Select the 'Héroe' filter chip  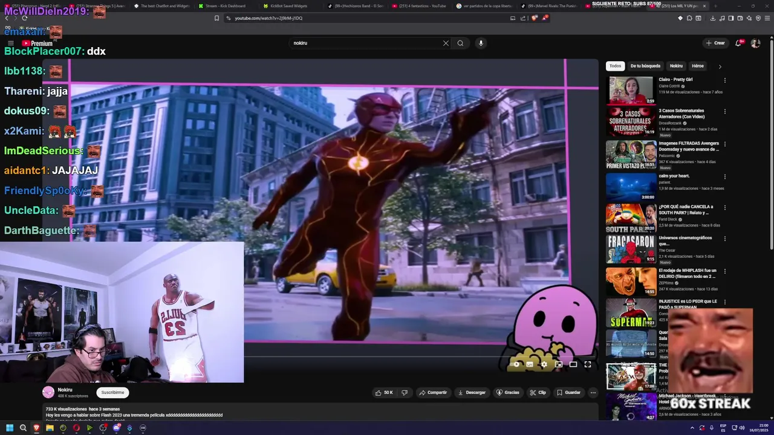pos(698,66)
